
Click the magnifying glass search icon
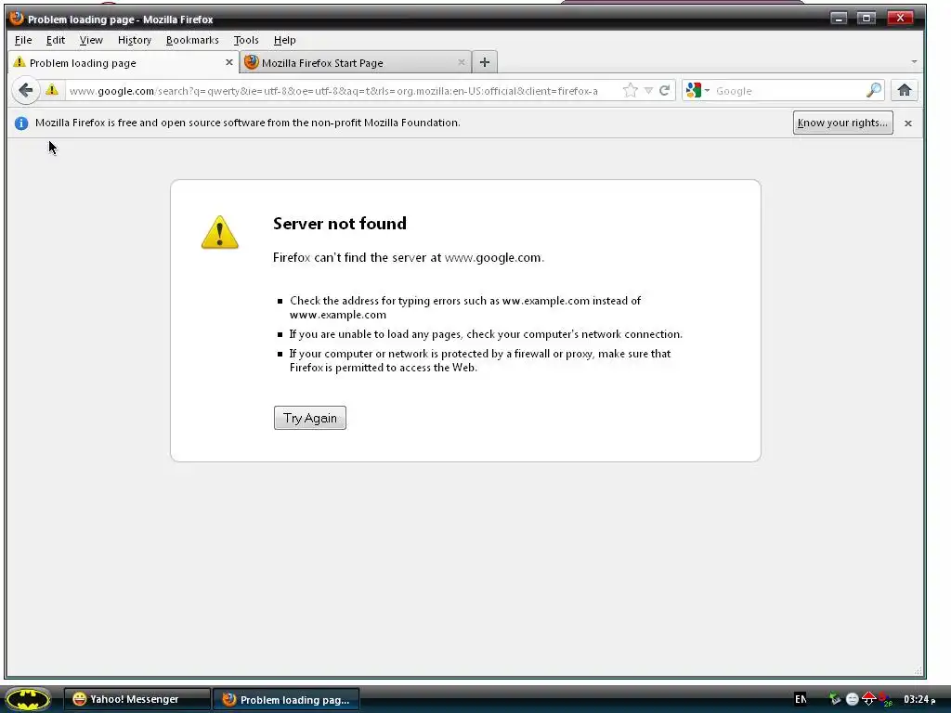coord(873,90)
